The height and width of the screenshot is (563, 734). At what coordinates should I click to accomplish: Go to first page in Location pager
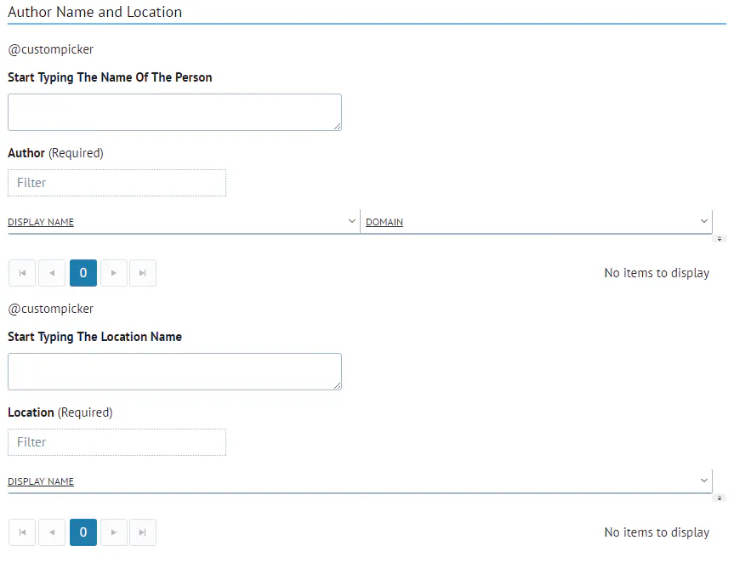tap(22, 532)
